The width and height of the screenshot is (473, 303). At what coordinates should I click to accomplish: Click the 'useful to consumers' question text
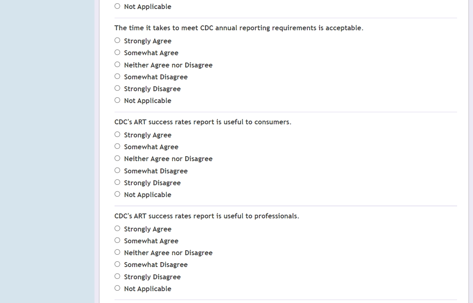(203, 122)
